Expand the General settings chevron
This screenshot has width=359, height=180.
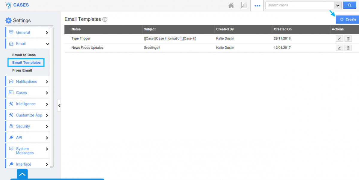[x=47, y=33]
